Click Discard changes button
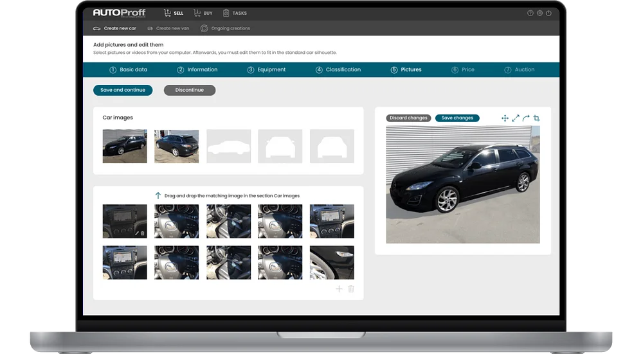This screenshot has width=643, height=354. (x=408, y=118)
